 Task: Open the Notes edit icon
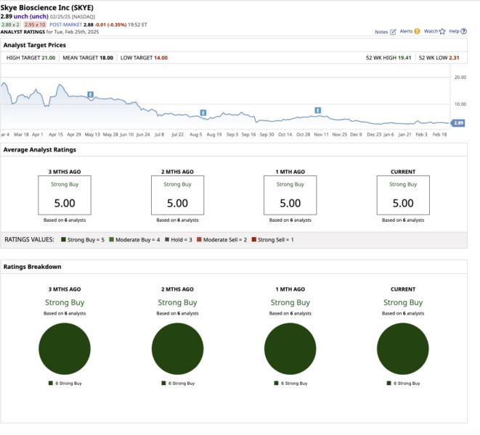pos(393,32)
